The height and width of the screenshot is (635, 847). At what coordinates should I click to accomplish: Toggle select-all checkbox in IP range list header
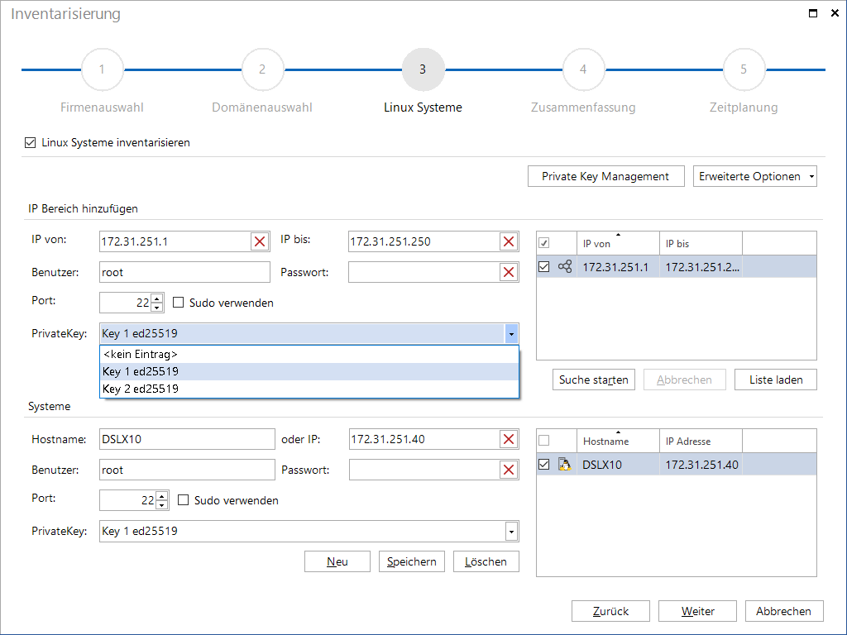pyautogui.click(x=544, y=243)
